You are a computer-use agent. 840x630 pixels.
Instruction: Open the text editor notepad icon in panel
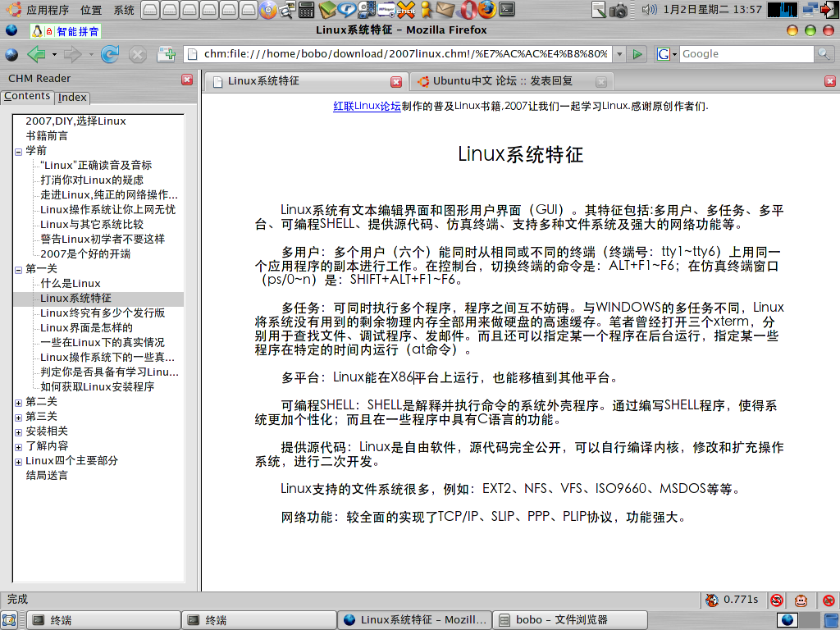599,10
